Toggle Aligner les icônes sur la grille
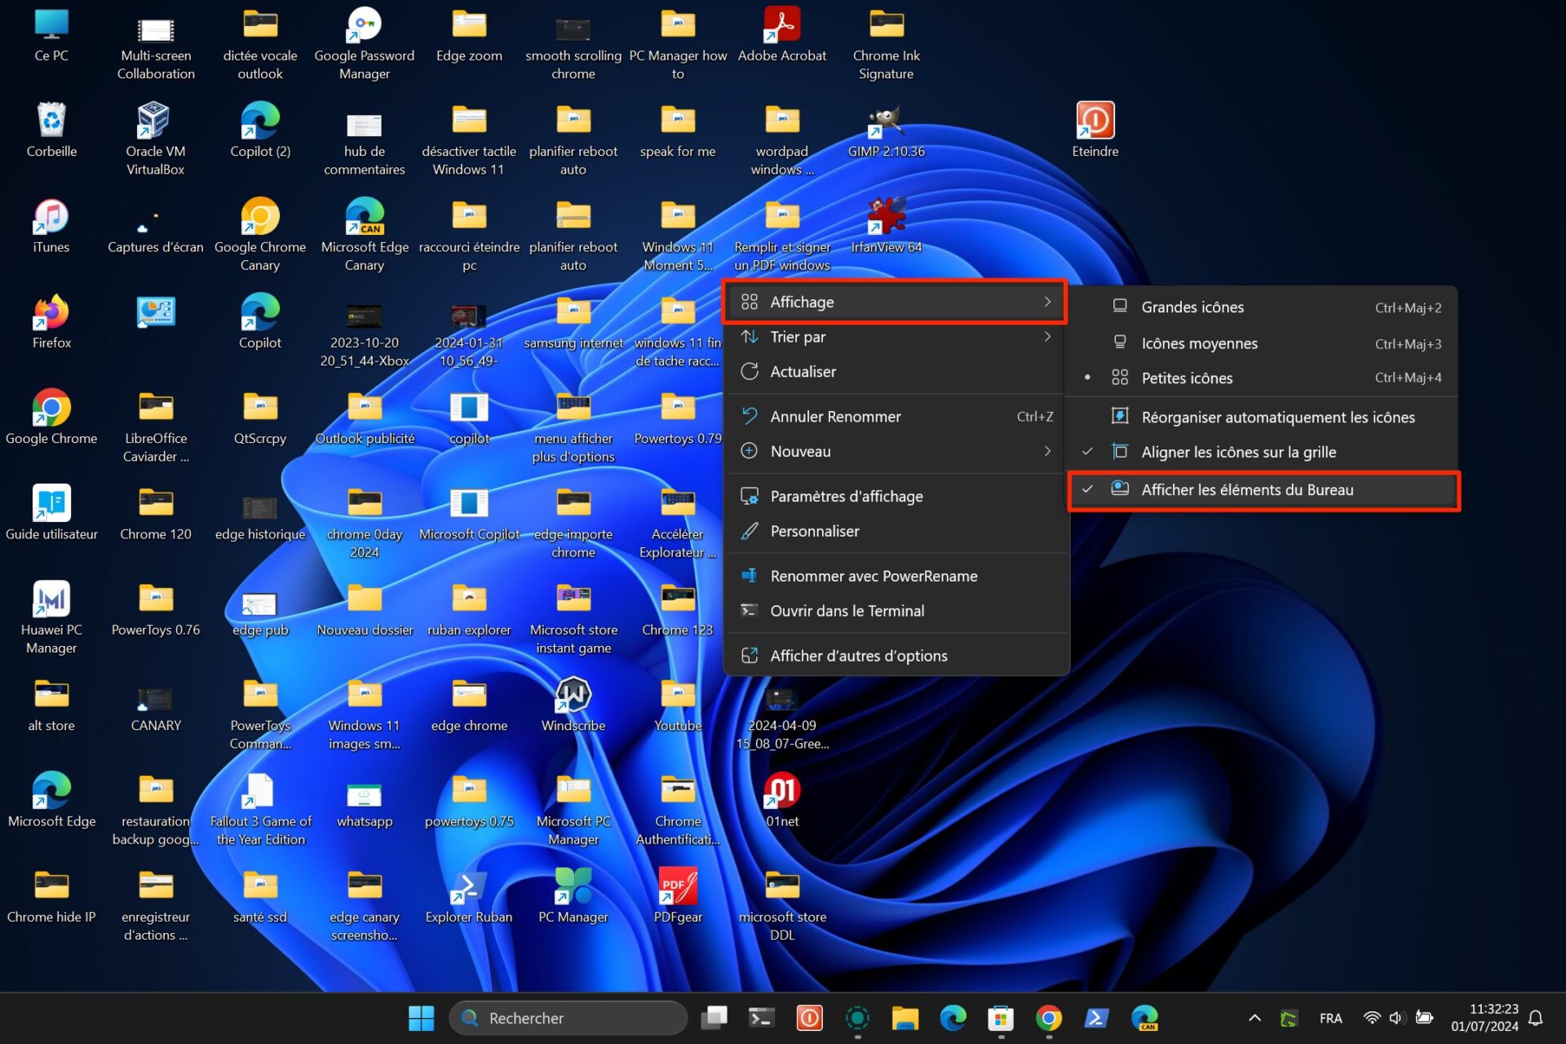 (1239, 452)
